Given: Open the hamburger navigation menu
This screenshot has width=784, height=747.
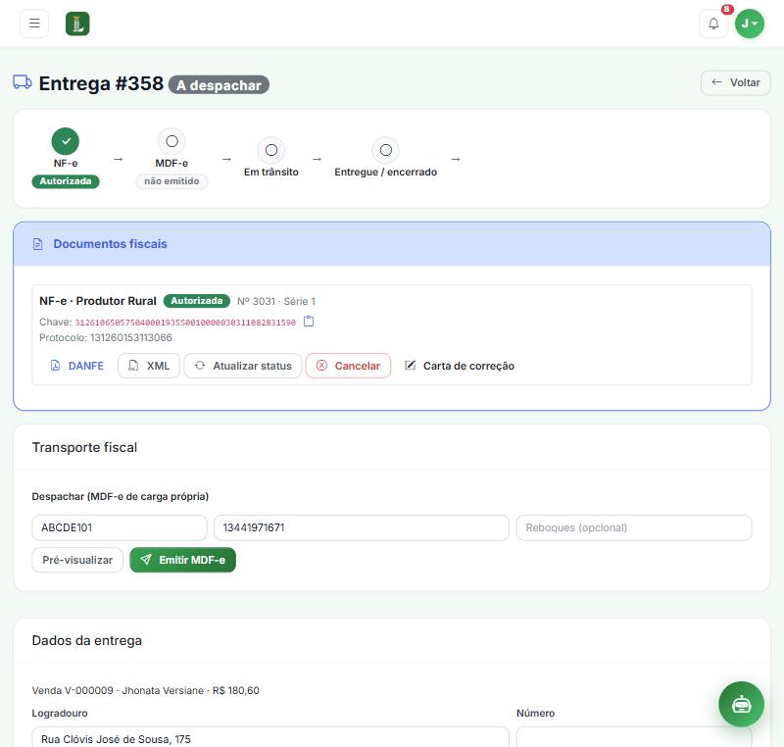Looking at the screenshot, I should coord(34,24).
